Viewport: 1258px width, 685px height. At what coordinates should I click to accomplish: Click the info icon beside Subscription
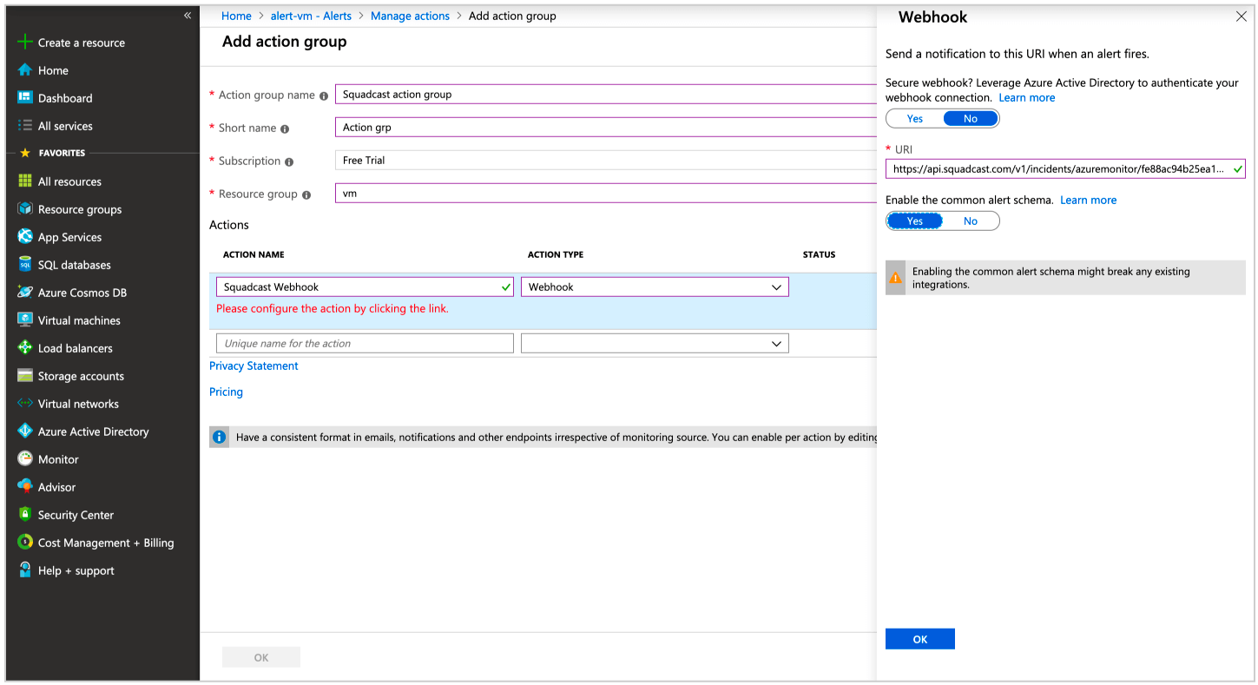click(289, 161)
